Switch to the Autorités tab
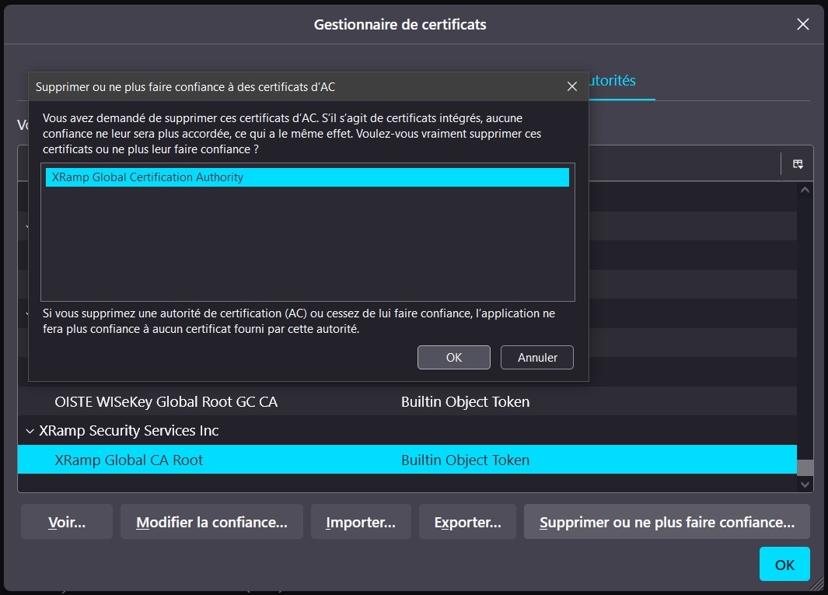 pos(612,81)
